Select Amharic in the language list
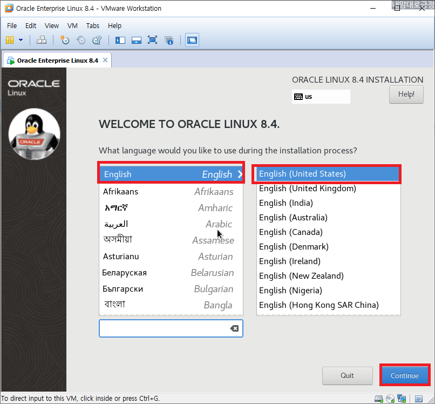 171,208
